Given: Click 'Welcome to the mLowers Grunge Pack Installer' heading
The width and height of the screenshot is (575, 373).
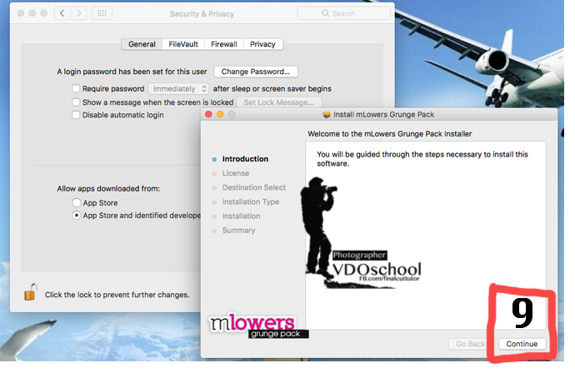Looking at the screenshot, I should pos(389,134).
